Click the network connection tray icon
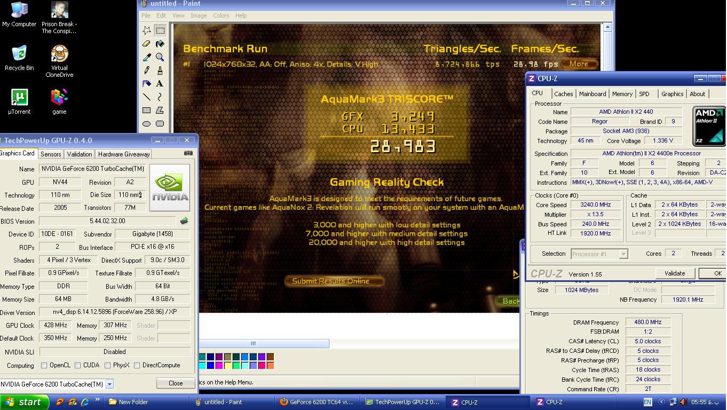Image resolution: width=727 pixels, height=410 pixels. point(673,402)
